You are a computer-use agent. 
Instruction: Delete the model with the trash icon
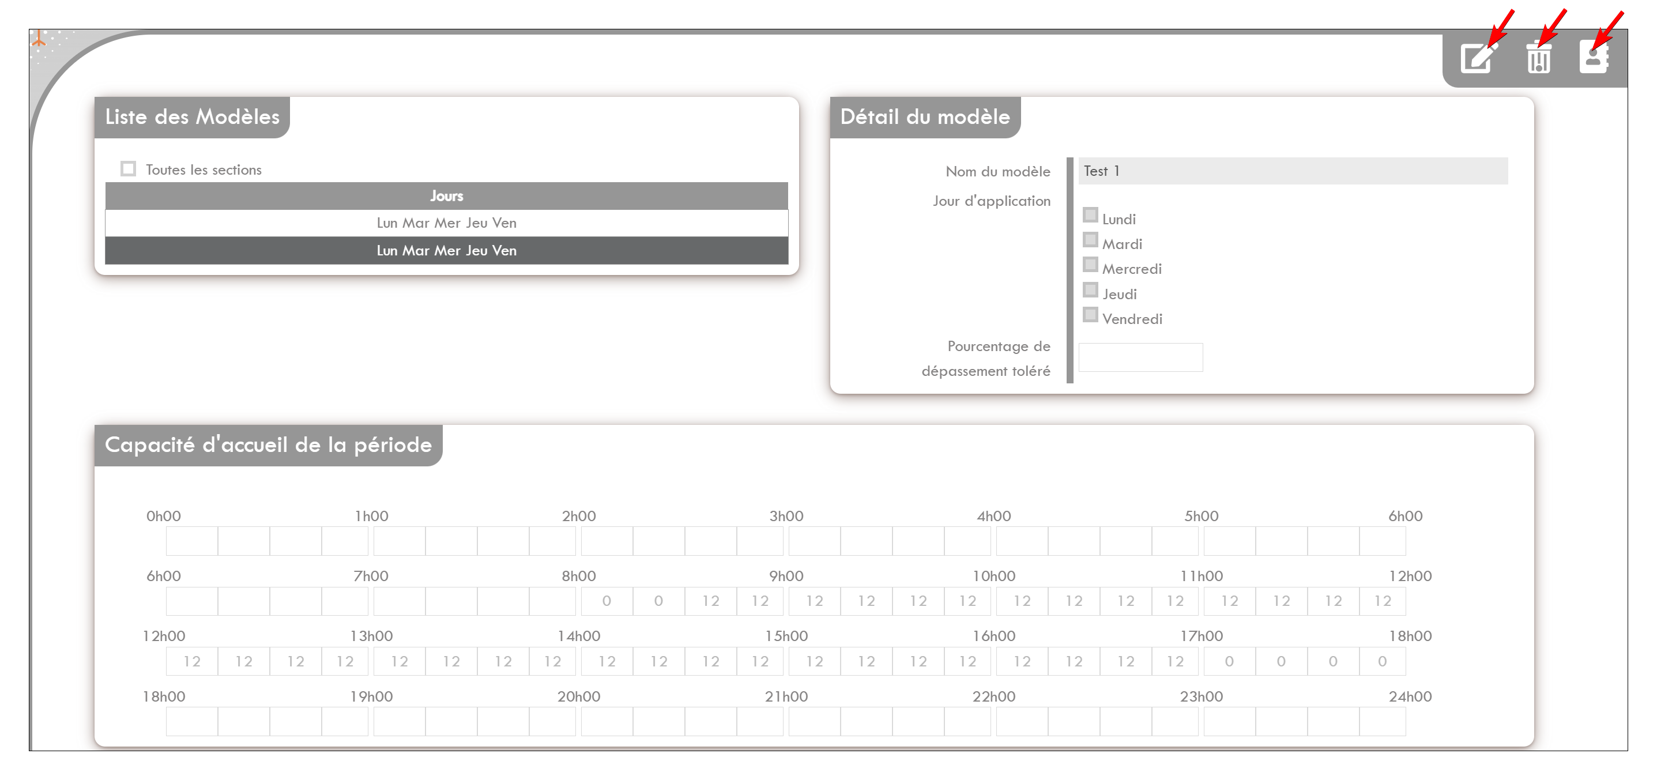pyautogui.click(x=1538, y=57)
